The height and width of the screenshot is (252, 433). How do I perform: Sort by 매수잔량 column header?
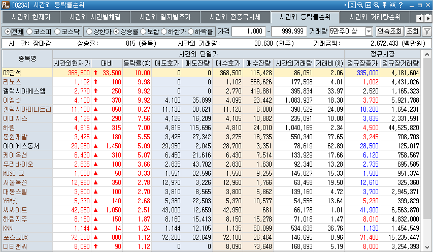tap(258, 64)
